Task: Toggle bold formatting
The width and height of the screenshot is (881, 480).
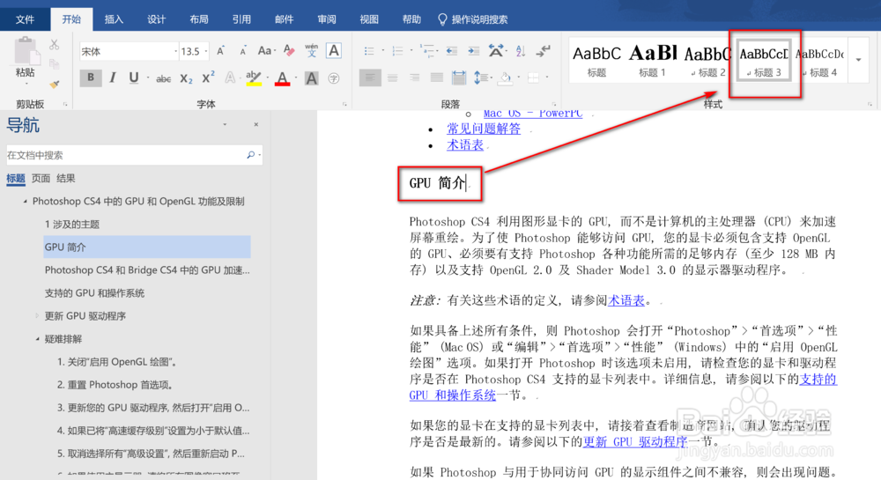Action: [x=91, y=78]
